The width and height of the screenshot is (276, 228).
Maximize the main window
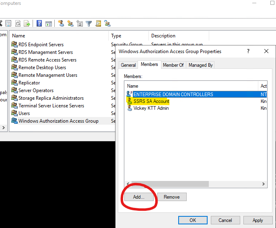pos(272,3)
